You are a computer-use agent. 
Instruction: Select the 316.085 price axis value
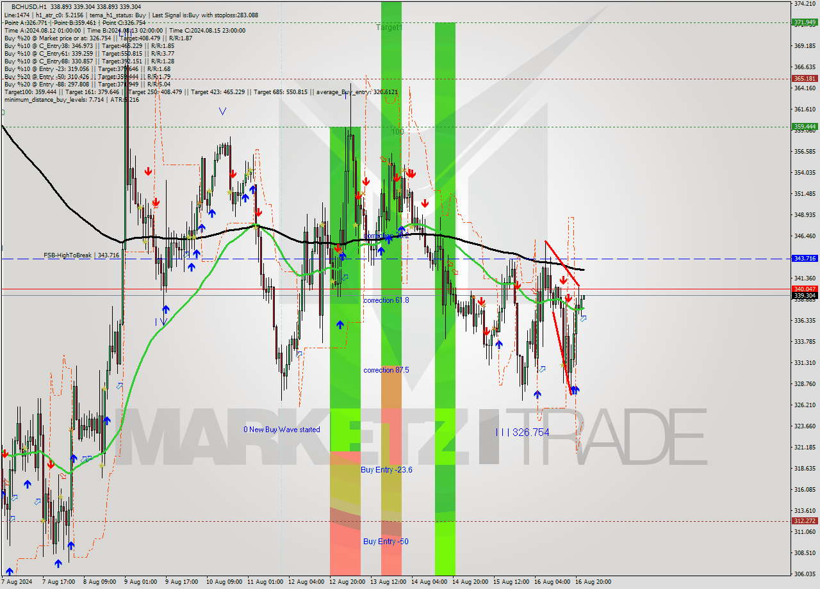(x=805, y=490)
